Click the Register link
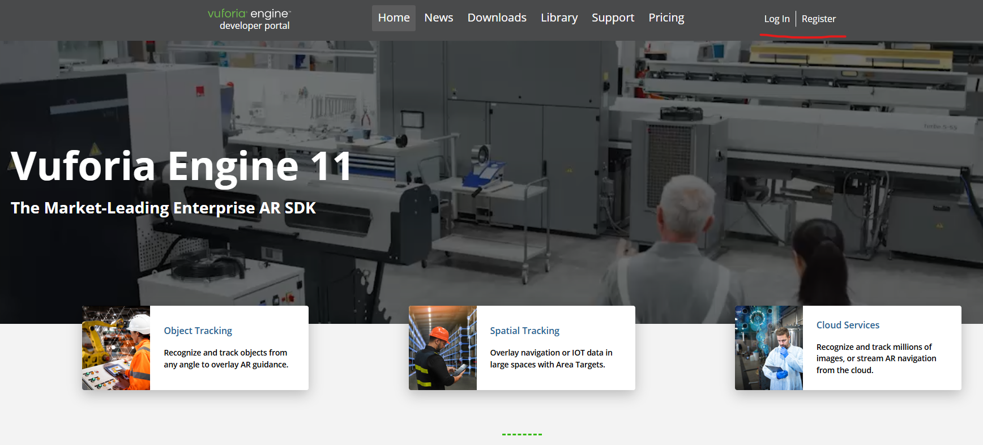Viewport: 983px width, 445px height. [818, 19]
